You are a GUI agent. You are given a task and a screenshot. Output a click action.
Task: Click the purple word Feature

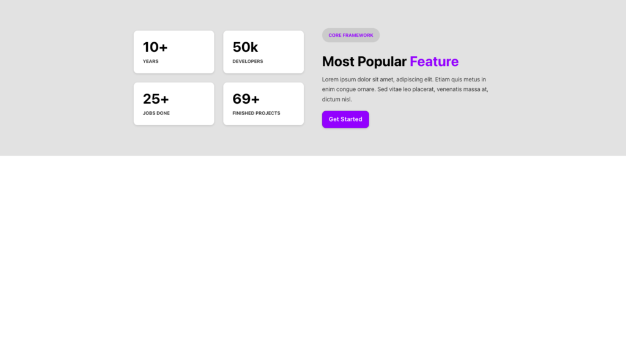(434, 62)
